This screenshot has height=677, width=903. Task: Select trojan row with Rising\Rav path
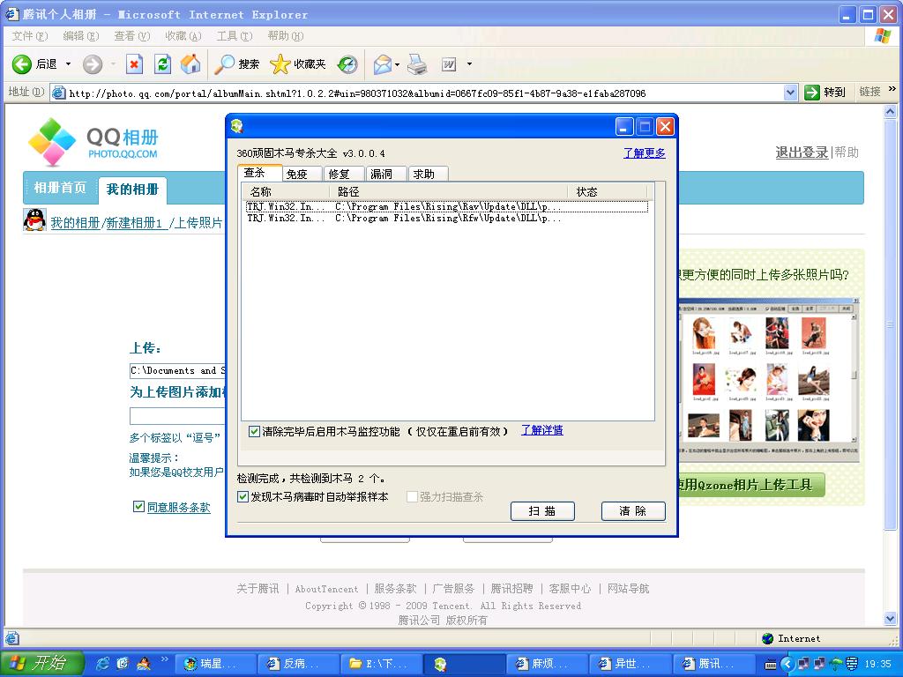447,206
